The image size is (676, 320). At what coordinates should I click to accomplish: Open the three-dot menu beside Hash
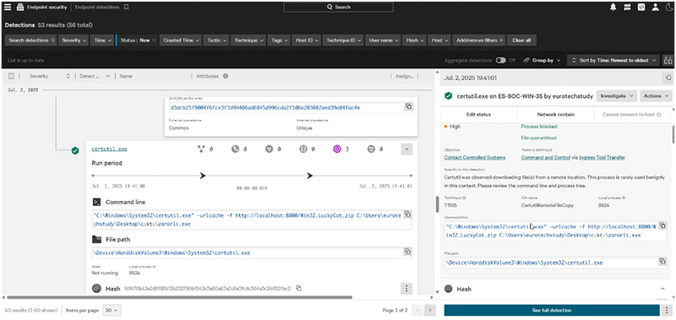(x=406, y=288)
